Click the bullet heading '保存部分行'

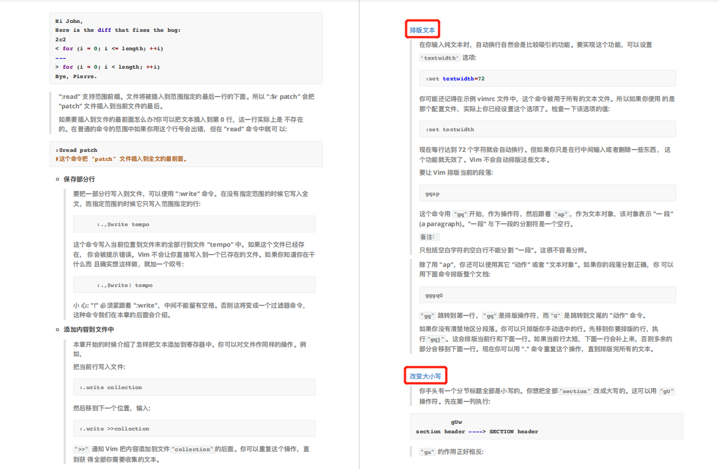point(79,179)
